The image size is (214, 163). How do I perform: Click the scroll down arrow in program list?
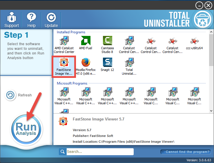click(x=211, y=111)
